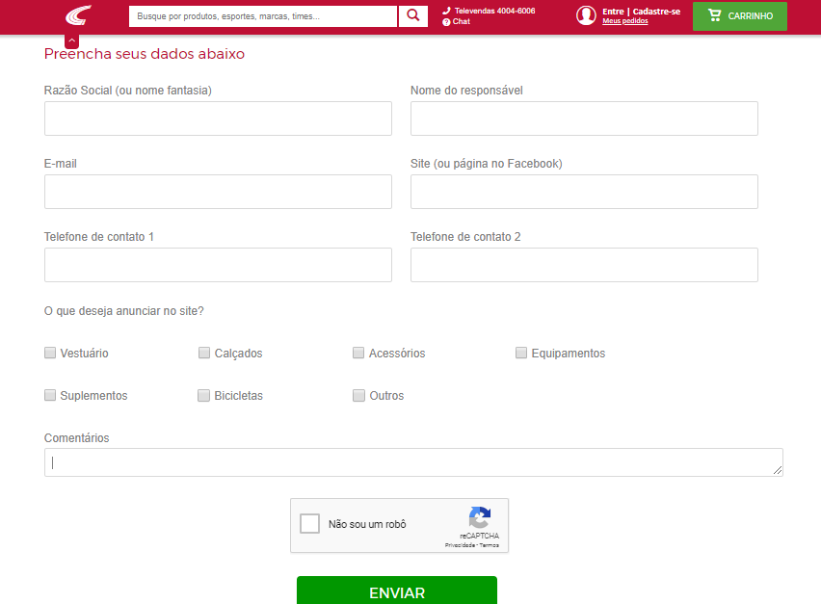The width and height of the screenshot is (821, 604).
Task: Select the Equipamentos checkbox
Action: point(521,353)
